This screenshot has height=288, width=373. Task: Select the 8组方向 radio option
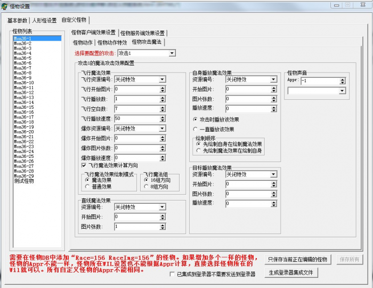[x=146, y=186]
